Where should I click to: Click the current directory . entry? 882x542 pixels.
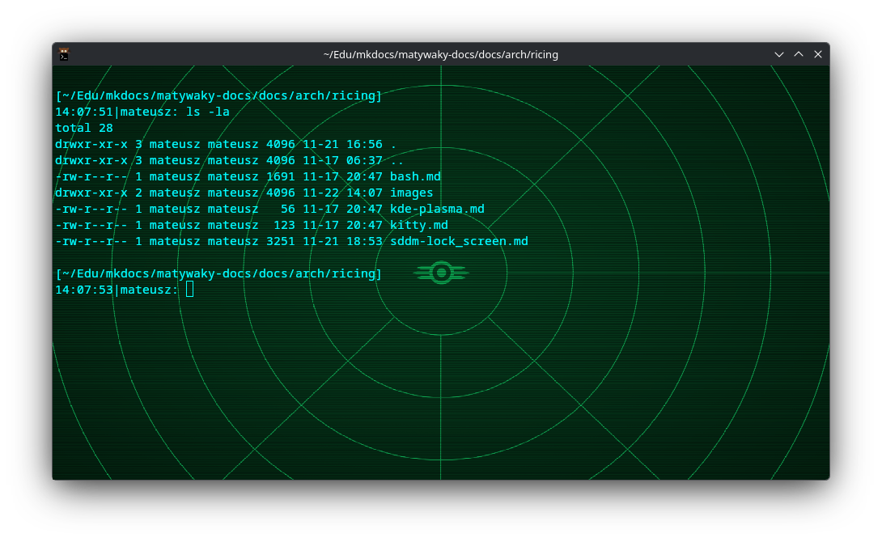(x=393, y=144)
